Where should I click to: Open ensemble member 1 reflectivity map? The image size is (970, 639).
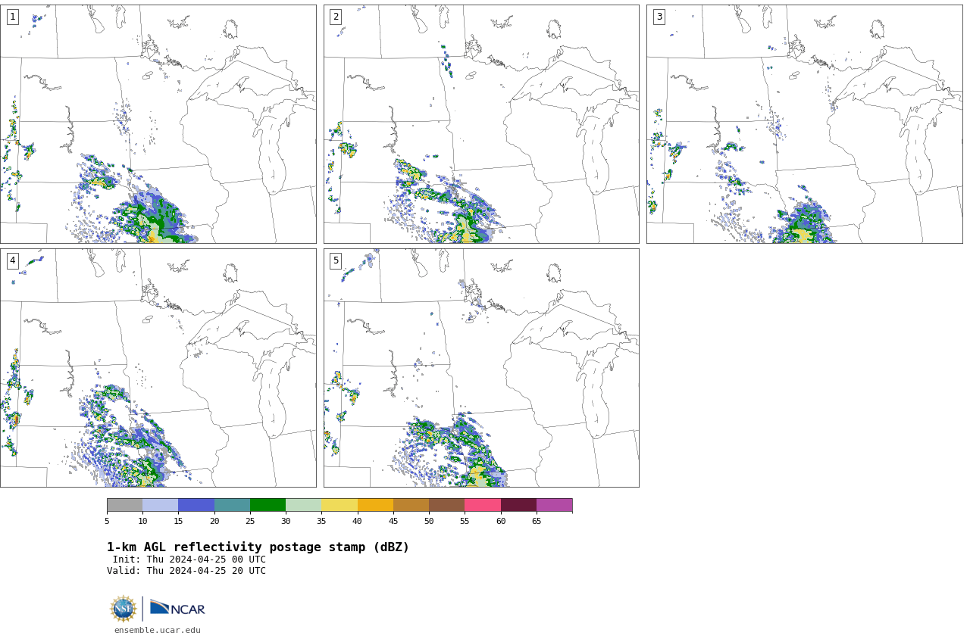click(158, 124)
